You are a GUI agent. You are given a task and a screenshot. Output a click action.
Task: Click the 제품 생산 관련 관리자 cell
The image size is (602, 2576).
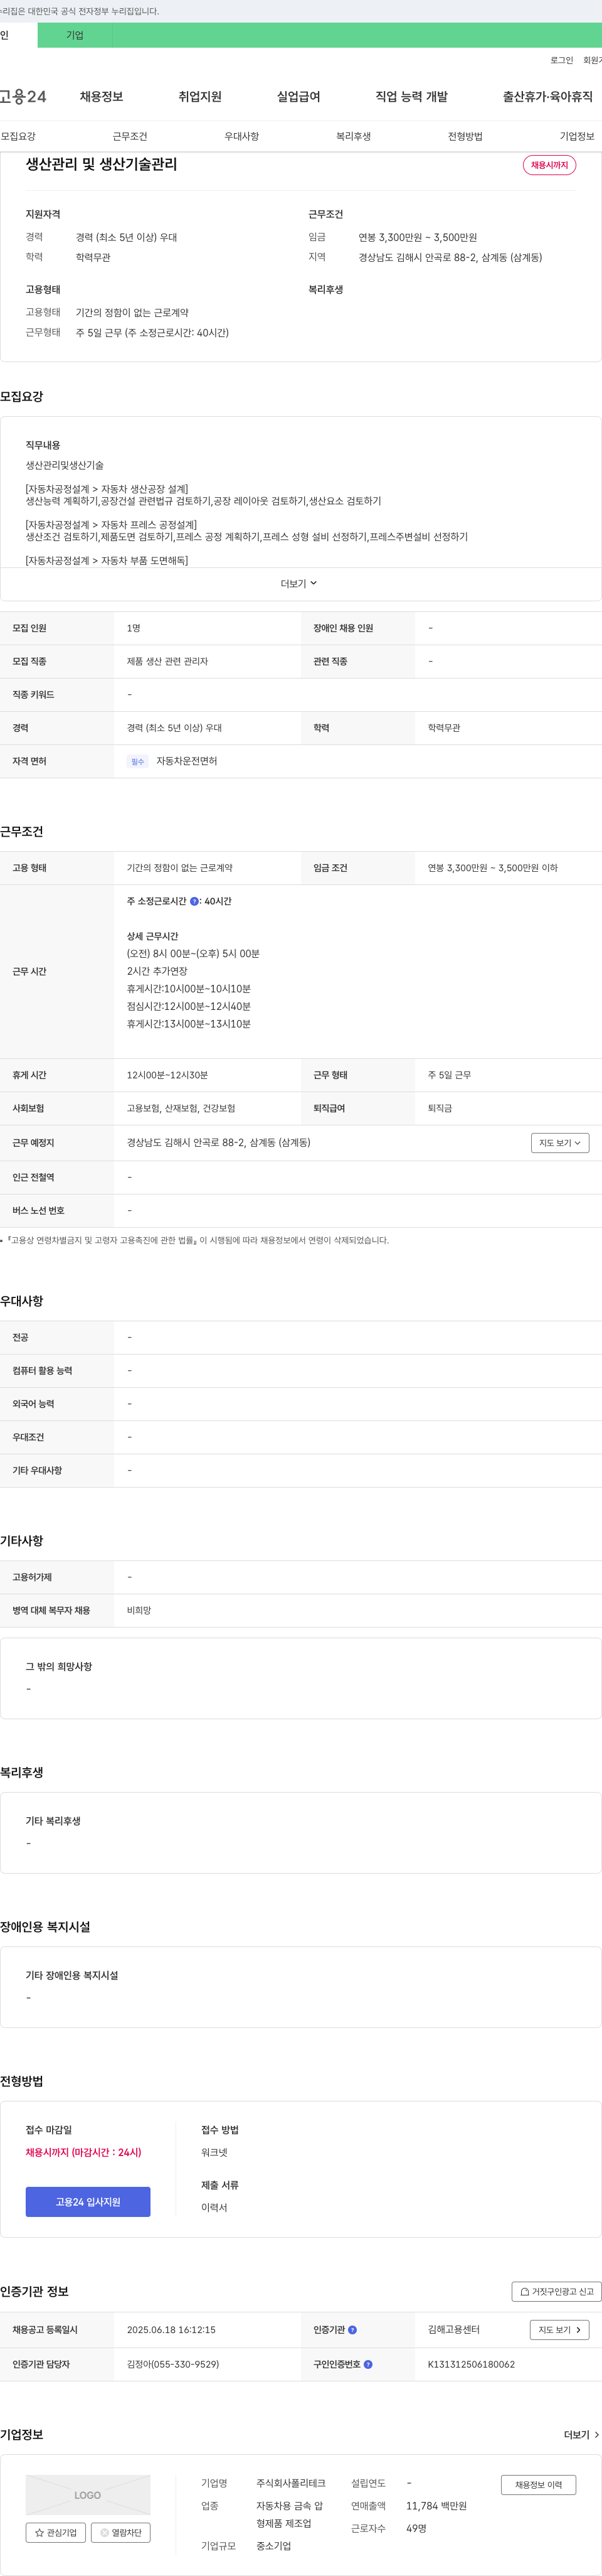(x=167, y=662)
